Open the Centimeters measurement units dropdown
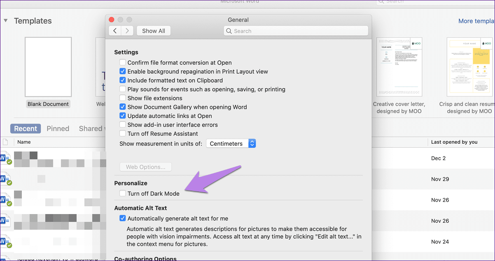The height and width of the screenshot is (261, 495). (231, 144)
